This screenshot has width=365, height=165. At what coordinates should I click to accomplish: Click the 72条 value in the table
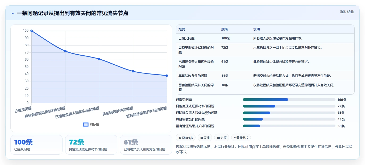(225, 48)
